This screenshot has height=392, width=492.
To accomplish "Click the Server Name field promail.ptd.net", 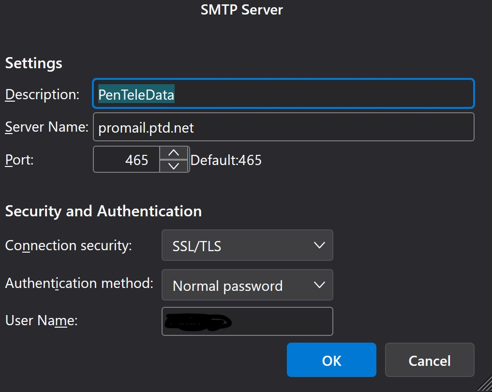I will pyautogui.click(x=283, y=127).
